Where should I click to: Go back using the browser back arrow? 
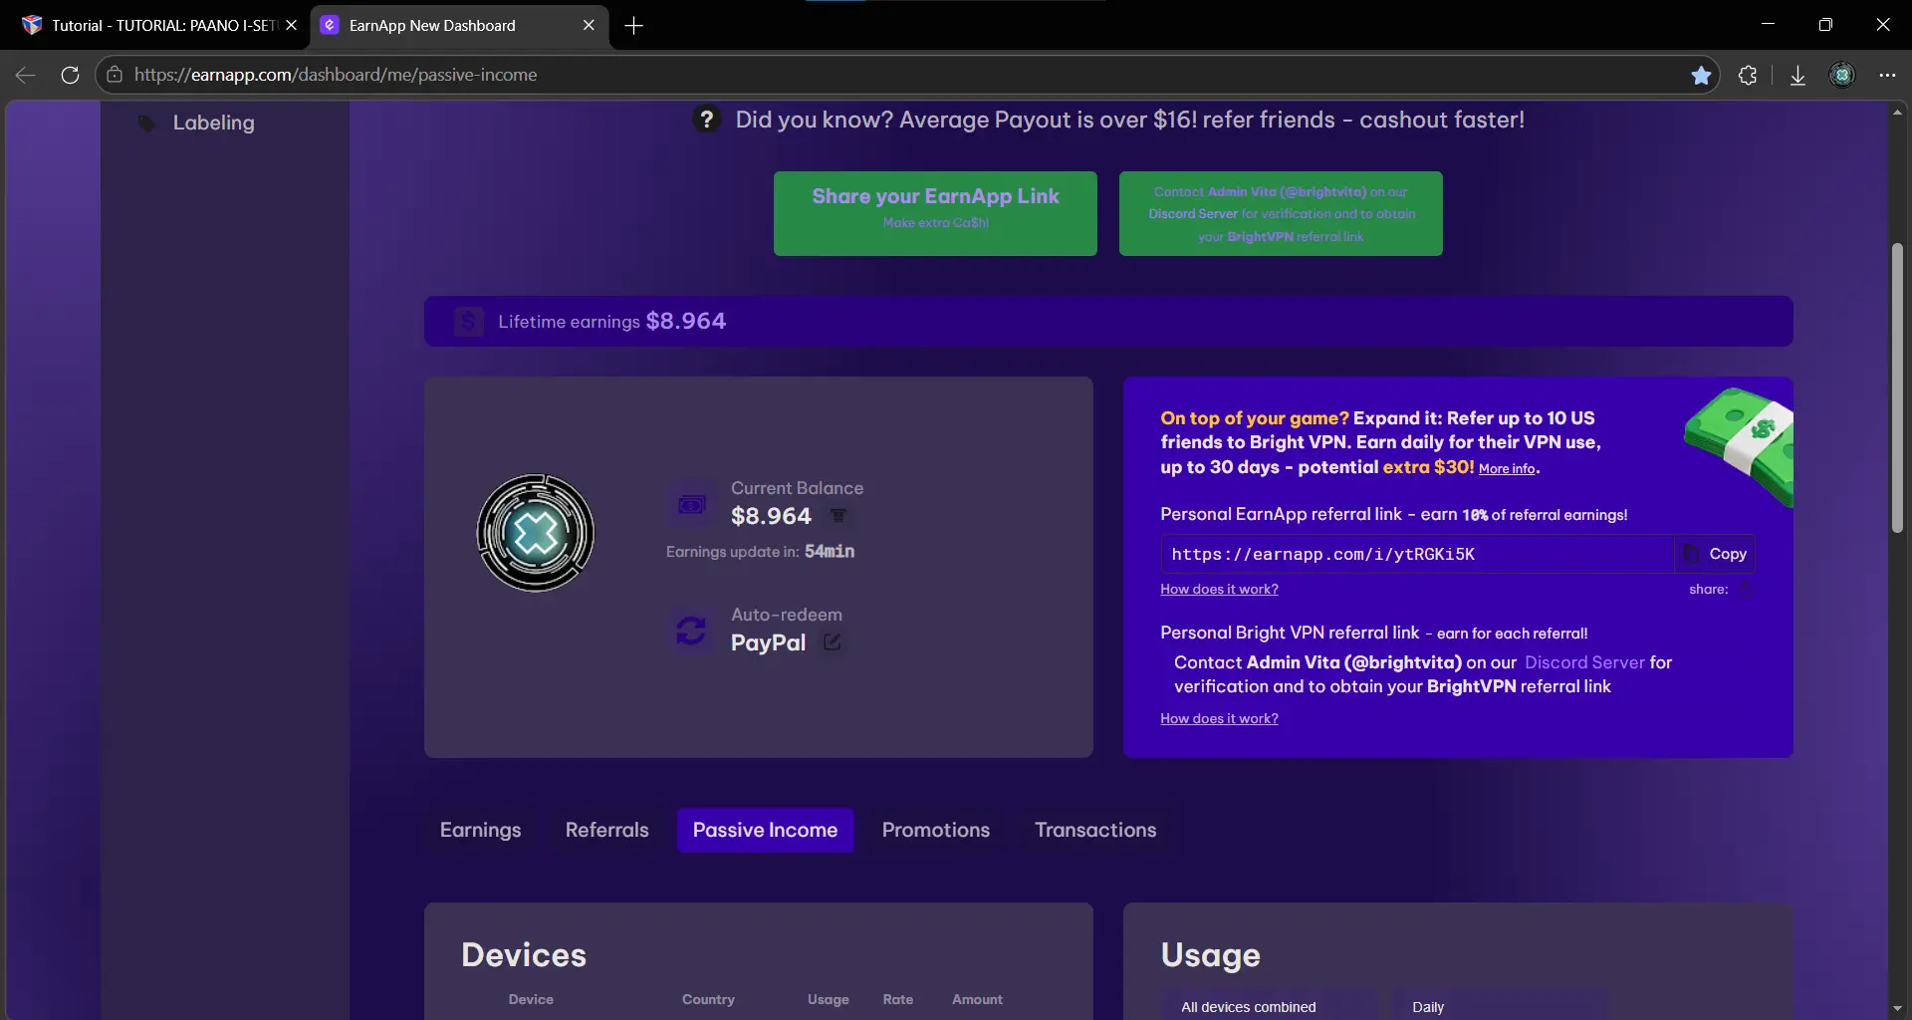point(26,75)
